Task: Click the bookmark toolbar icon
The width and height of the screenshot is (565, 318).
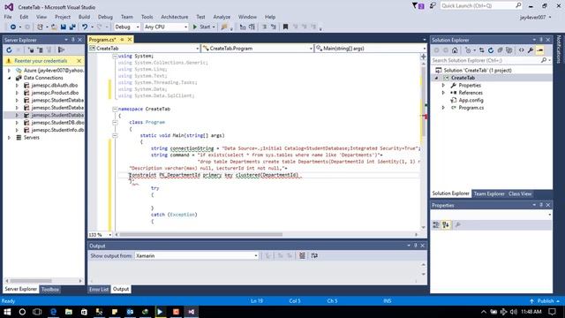Action: (285, 27)
